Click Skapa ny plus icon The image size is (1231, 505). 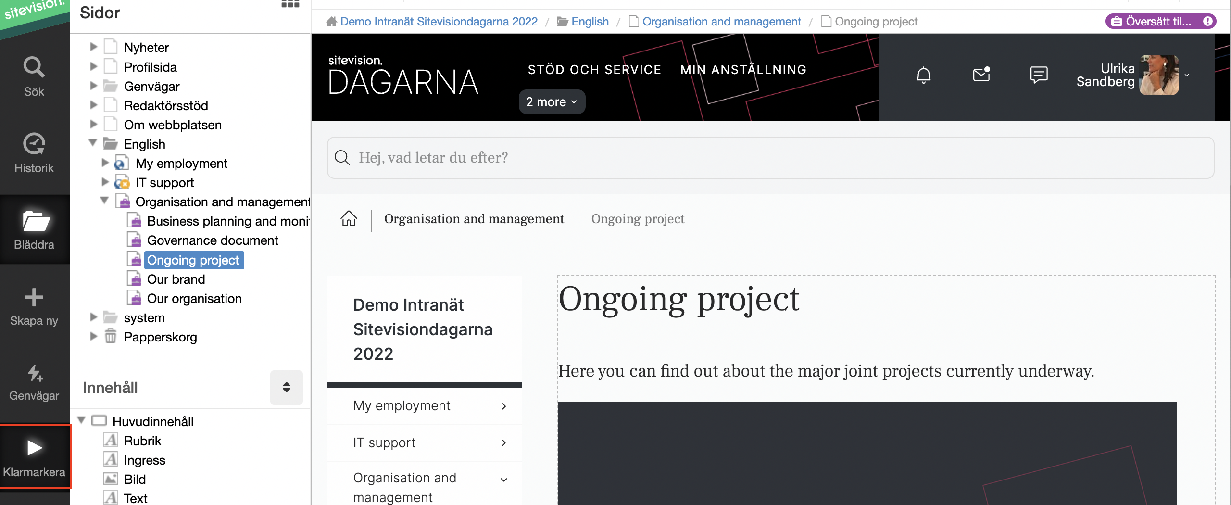(34, 298)
